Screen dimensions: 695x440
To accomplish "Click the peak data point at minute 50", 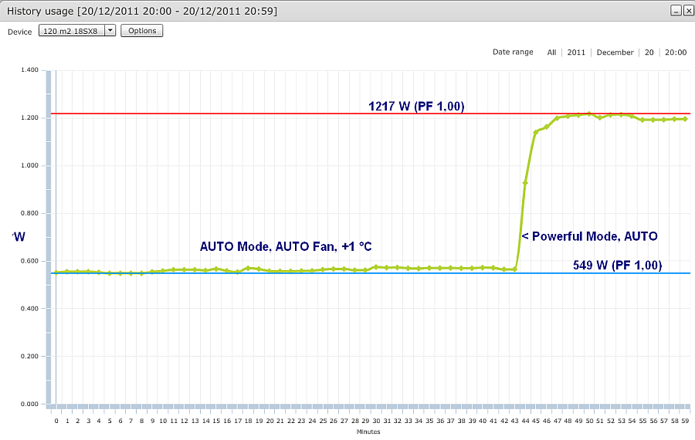I will [x=589, y=113].
